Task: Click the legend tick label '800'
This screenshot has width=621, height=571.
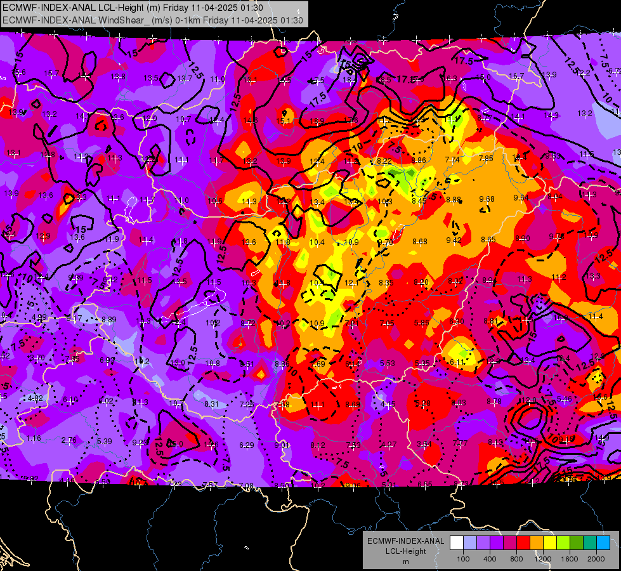Action: coord(516,559)
